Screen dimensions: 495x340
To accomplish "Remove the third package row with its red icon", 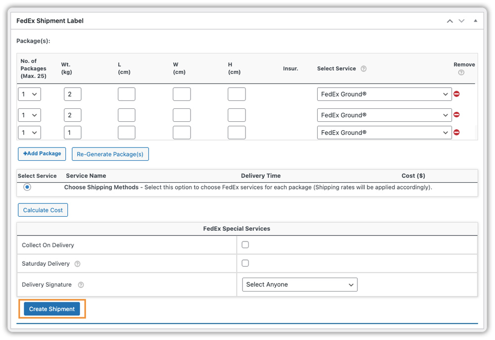I will tap(456, 132).
